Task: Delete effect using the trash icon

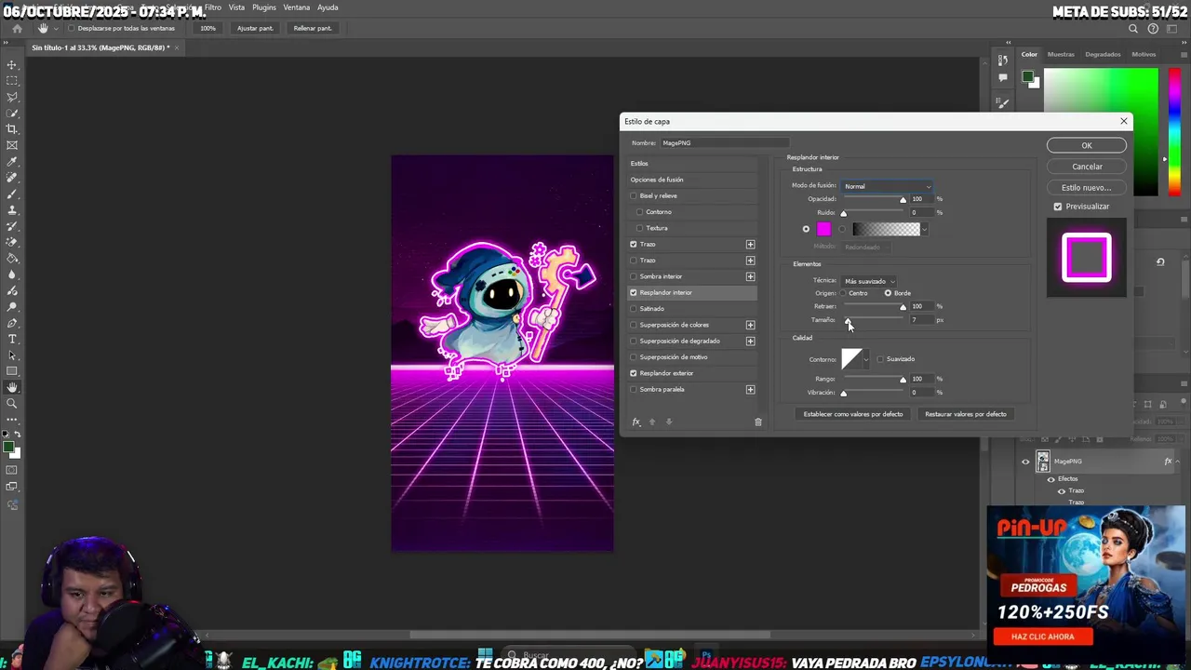Action: tap(758, 422)
